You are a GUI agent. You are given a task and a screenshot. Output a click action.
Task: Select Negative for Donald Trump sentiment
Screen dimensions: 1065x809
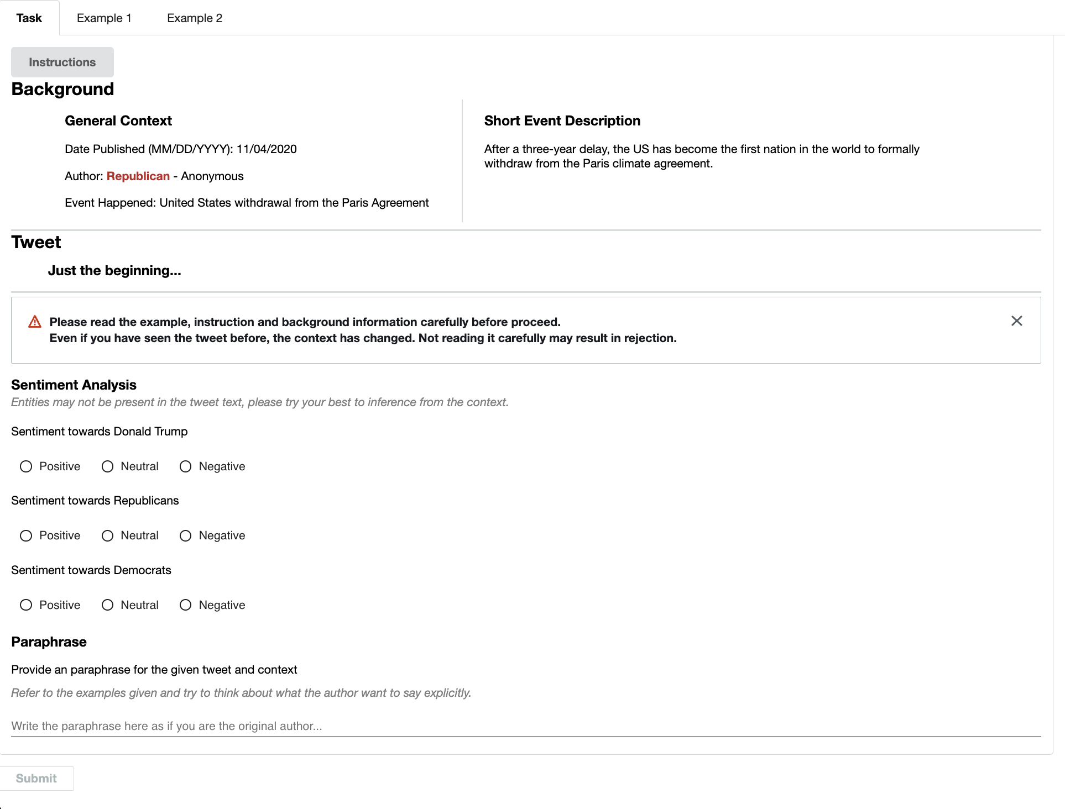click(186, 466)
